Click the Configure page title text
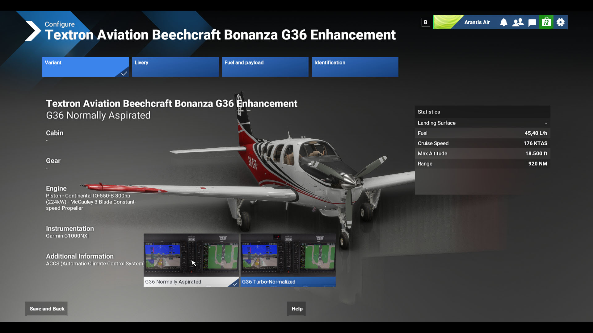 tap(220, 35)
